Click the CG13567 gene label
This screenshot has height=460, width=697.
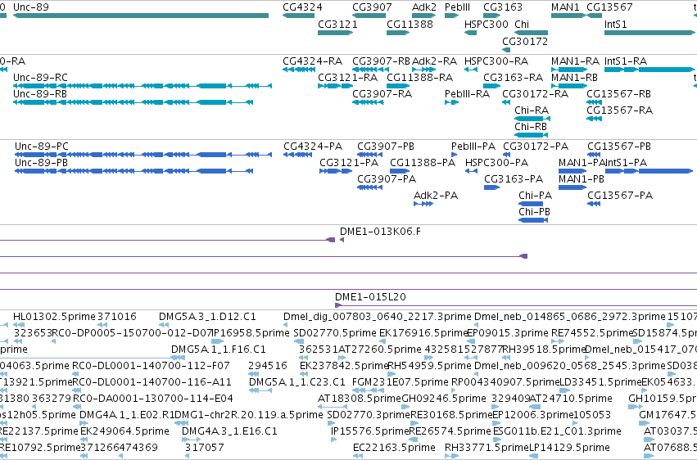[x=609, y=7]
